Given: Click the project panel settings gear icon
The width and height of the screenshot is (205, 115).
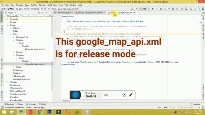Looking at the screenshot, I should 46,13.
